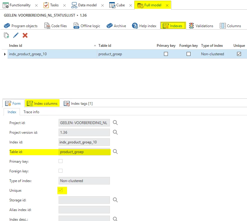This screenshot has height=221, width=247.
Task: Switch to the Cube tab
Action: pyautogui.click(x=117, y=5)
